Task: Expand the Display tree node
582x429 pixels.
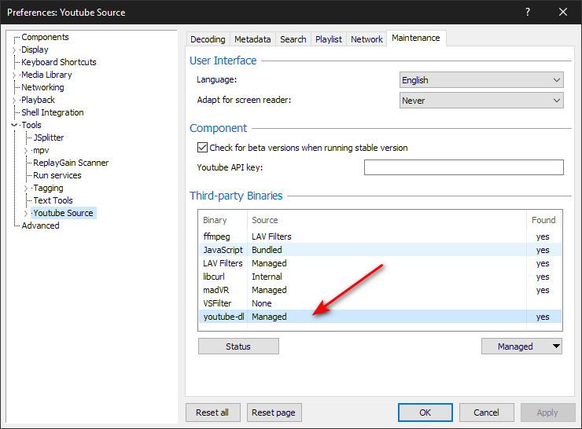Action: point(14,50)
